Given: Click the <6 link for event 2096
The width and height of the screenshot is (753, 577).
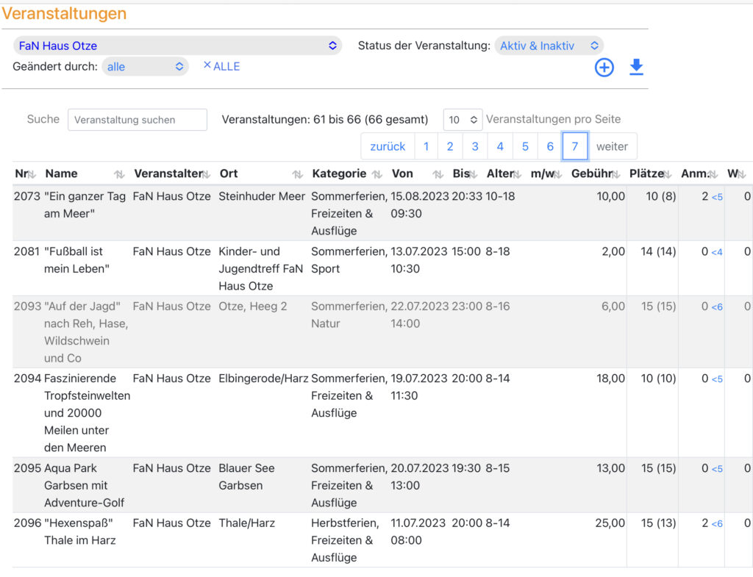Looking at the screenshot, I should pos(717,524).
